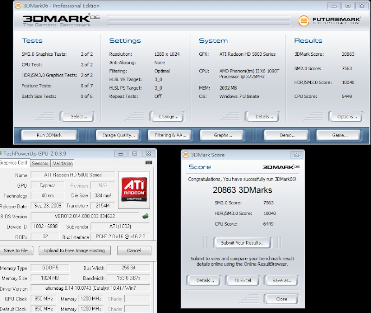This screenshot has width=371, height=313.
Task: Click the Futuremark orange logo icon
Action: (304, 21)
